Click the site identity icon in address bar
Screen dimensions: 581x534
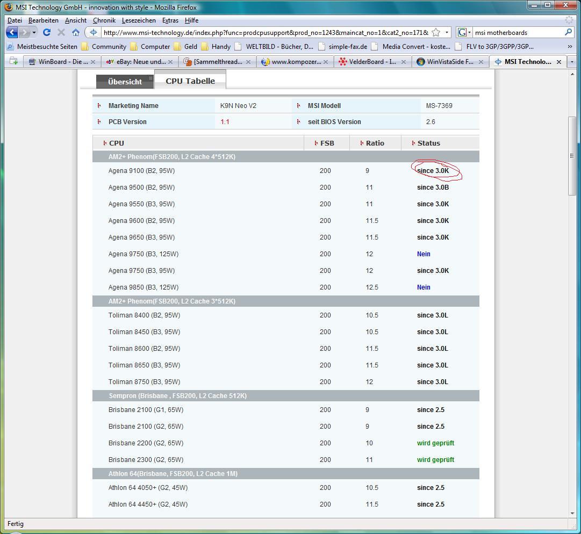click(94, 33)
